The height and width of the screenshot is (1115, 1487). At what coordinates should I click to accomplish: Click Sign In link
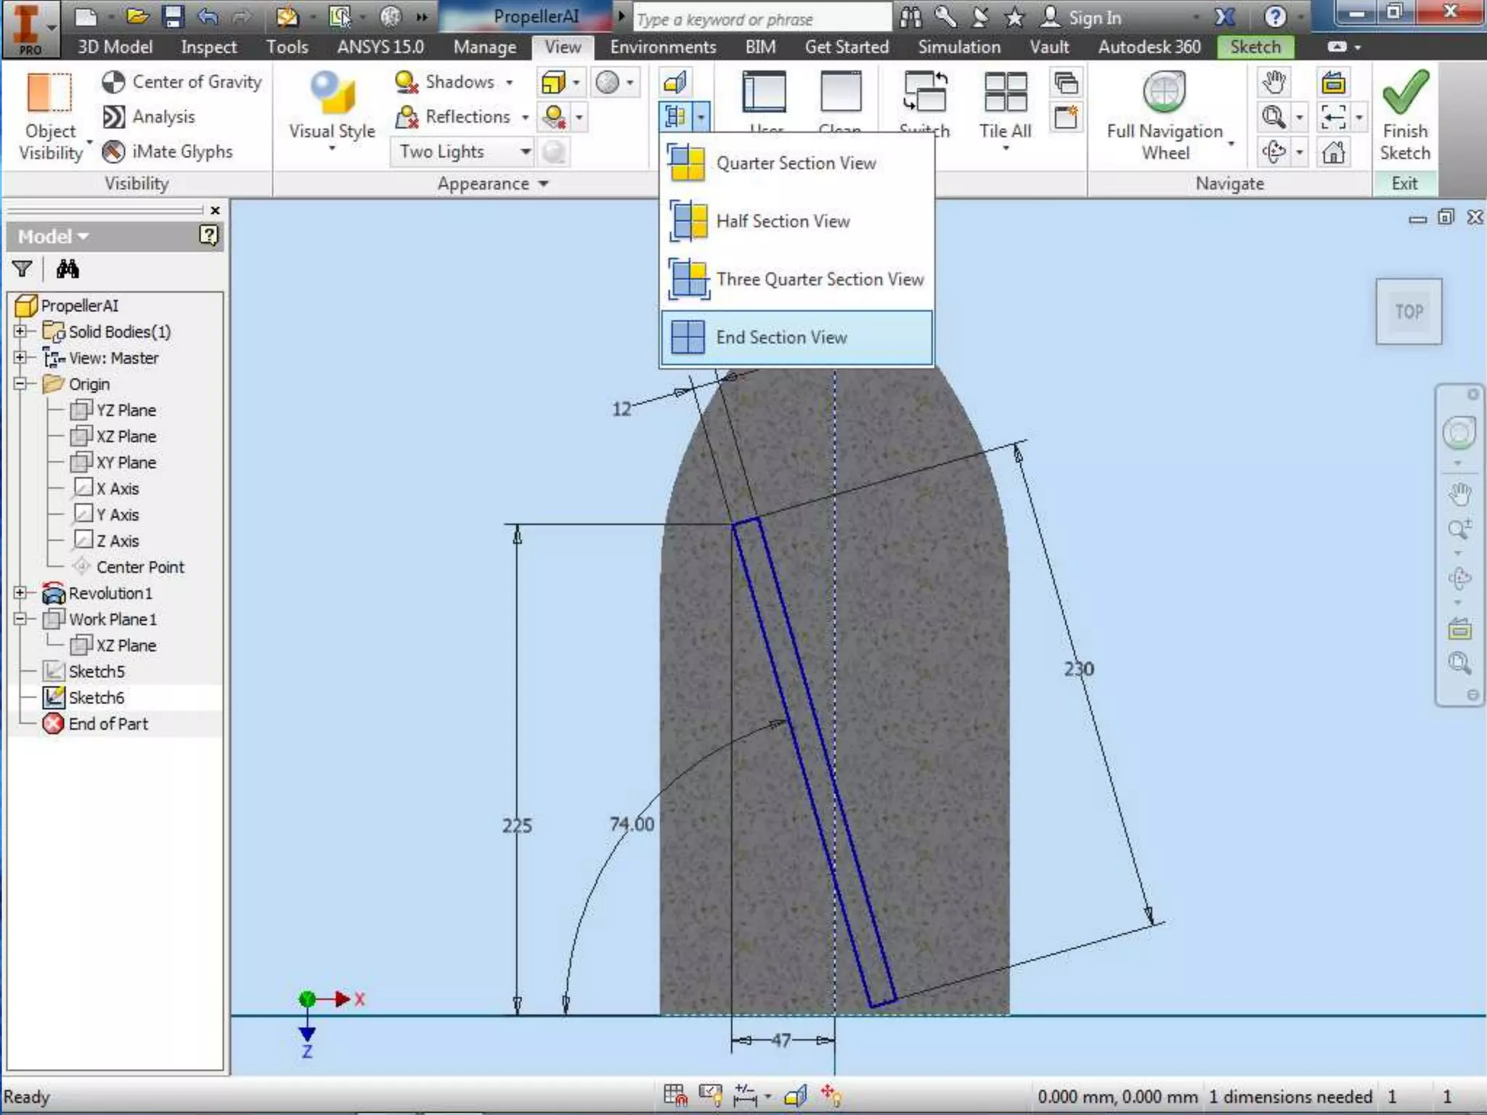(x=1094, y=17)
